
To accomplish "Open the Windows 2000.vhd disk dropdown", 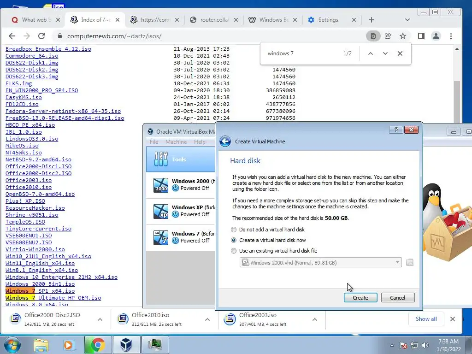I will (x=321, y=262).
